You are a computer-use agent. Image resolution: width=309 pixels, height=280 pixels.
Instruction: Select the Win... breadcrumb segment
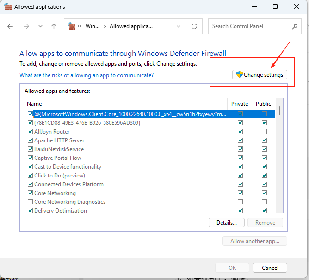tap(92, 26)
